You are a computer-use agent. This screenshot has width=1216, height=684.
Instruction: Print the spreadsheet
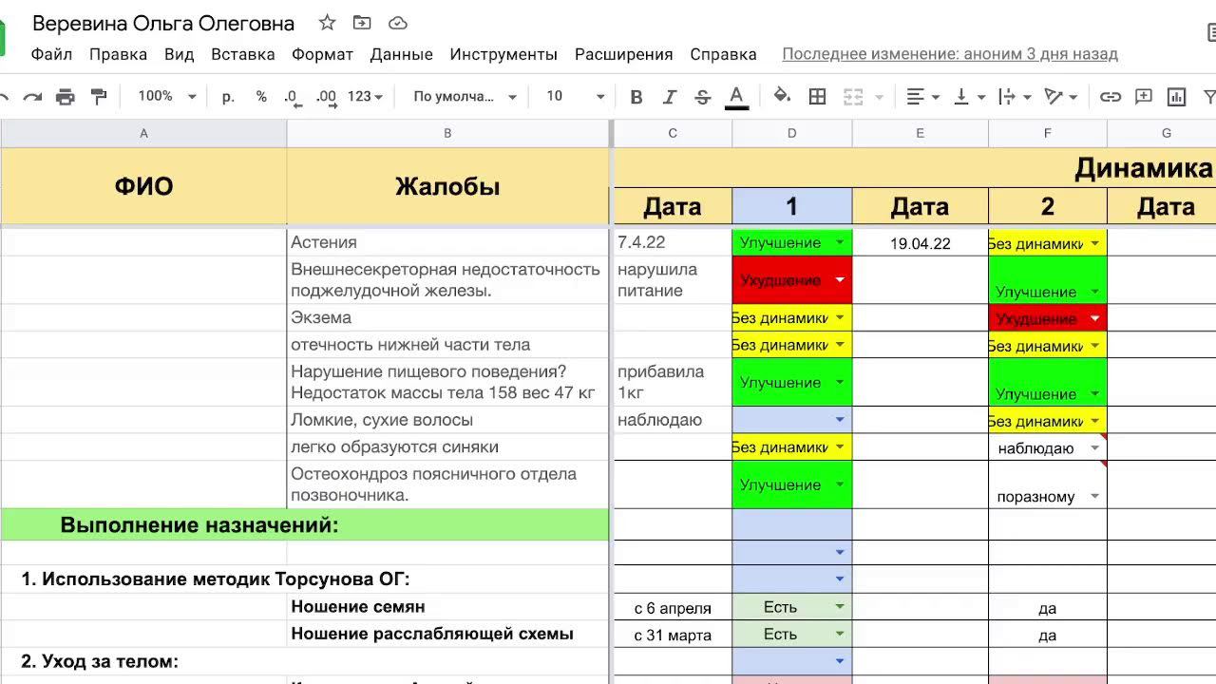tap(65, 97)
